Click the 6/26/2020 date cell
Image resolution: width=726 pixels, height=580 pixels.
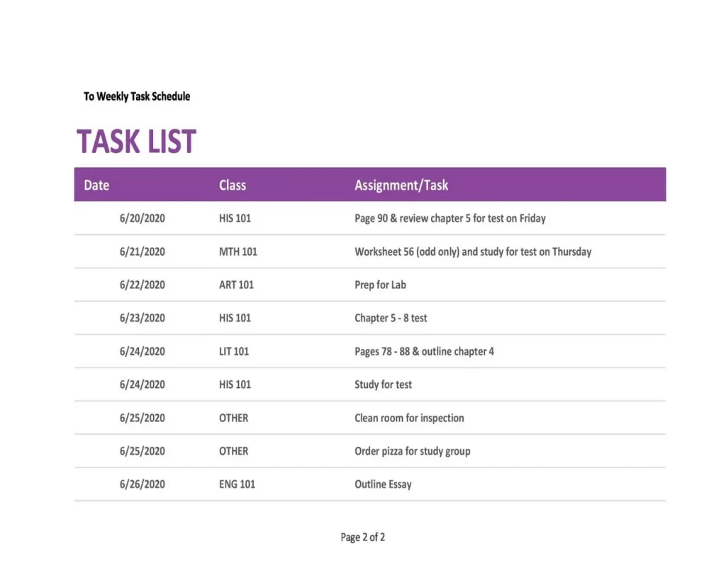point(142,484)
